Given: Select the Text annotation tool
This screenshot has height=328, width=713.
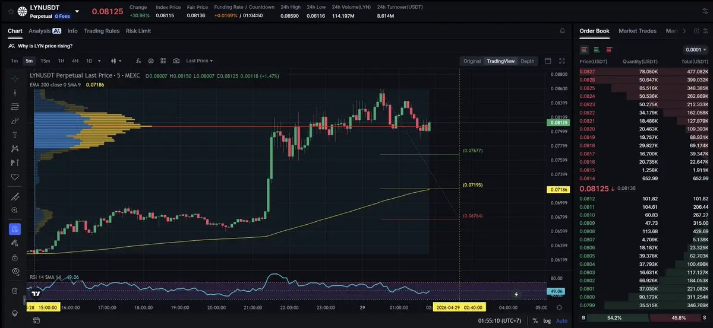Looking at the screenshot, I should [15, 135].
